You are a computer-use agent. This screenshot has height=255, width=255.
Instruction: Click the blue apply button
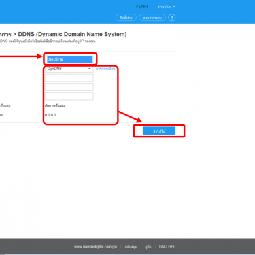click(x=159, y=131)
